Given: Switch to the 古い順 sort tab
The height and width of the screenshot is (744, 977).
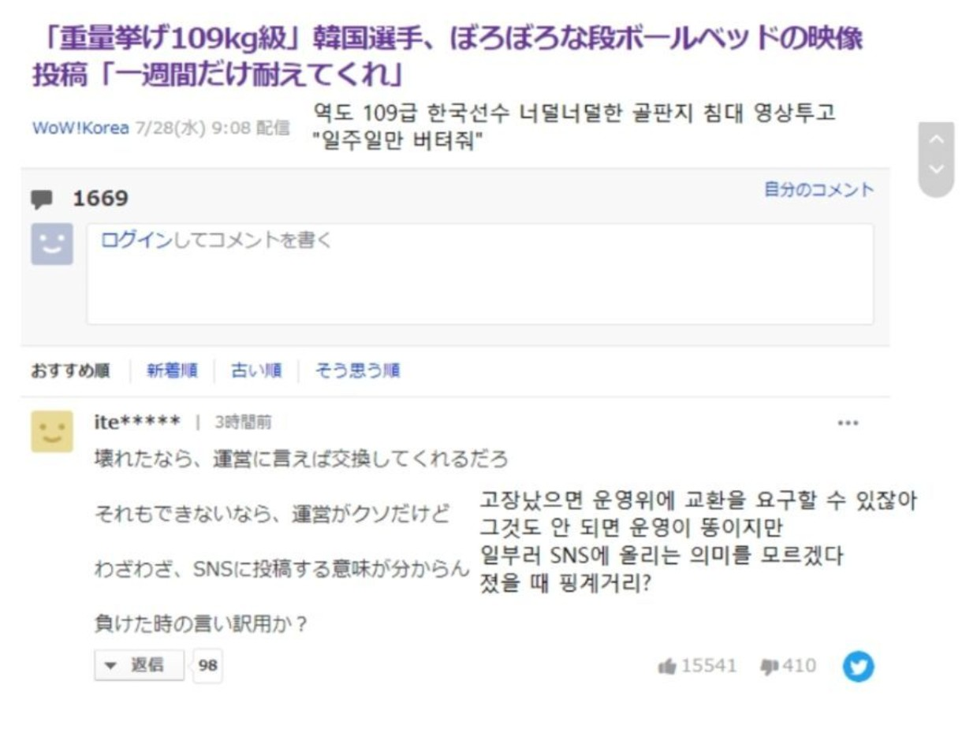Looking at the screenshot, I should (256, 370).
